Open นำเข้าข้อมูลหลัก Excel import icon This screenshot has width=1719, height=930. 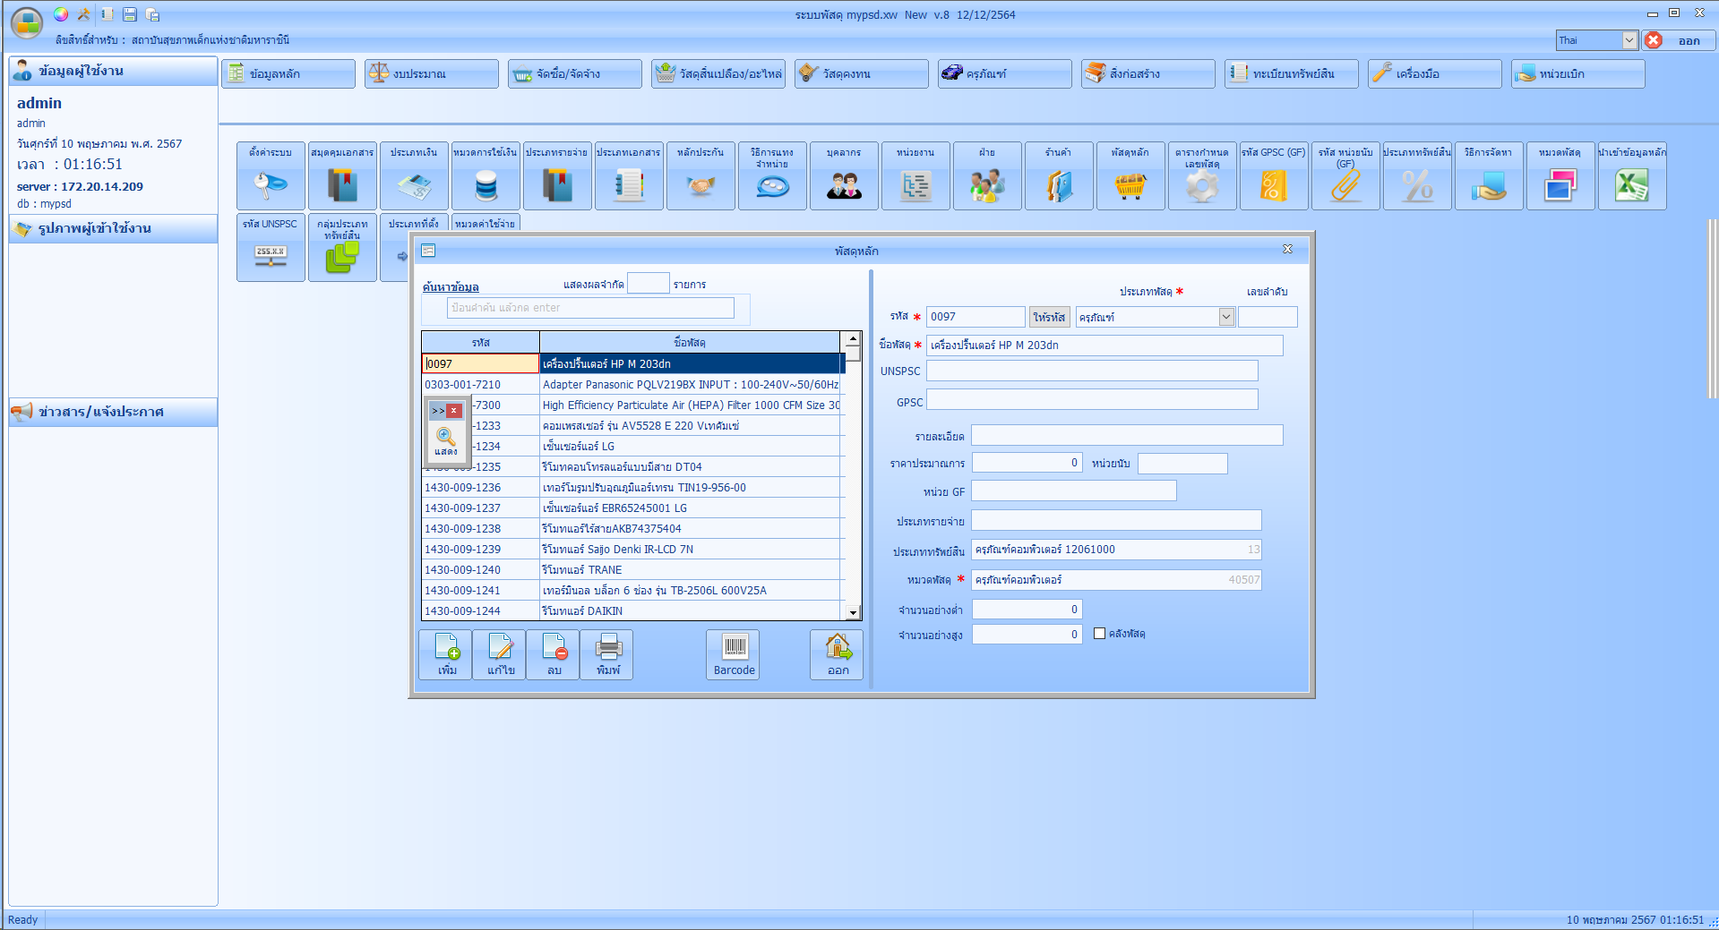1631,185
